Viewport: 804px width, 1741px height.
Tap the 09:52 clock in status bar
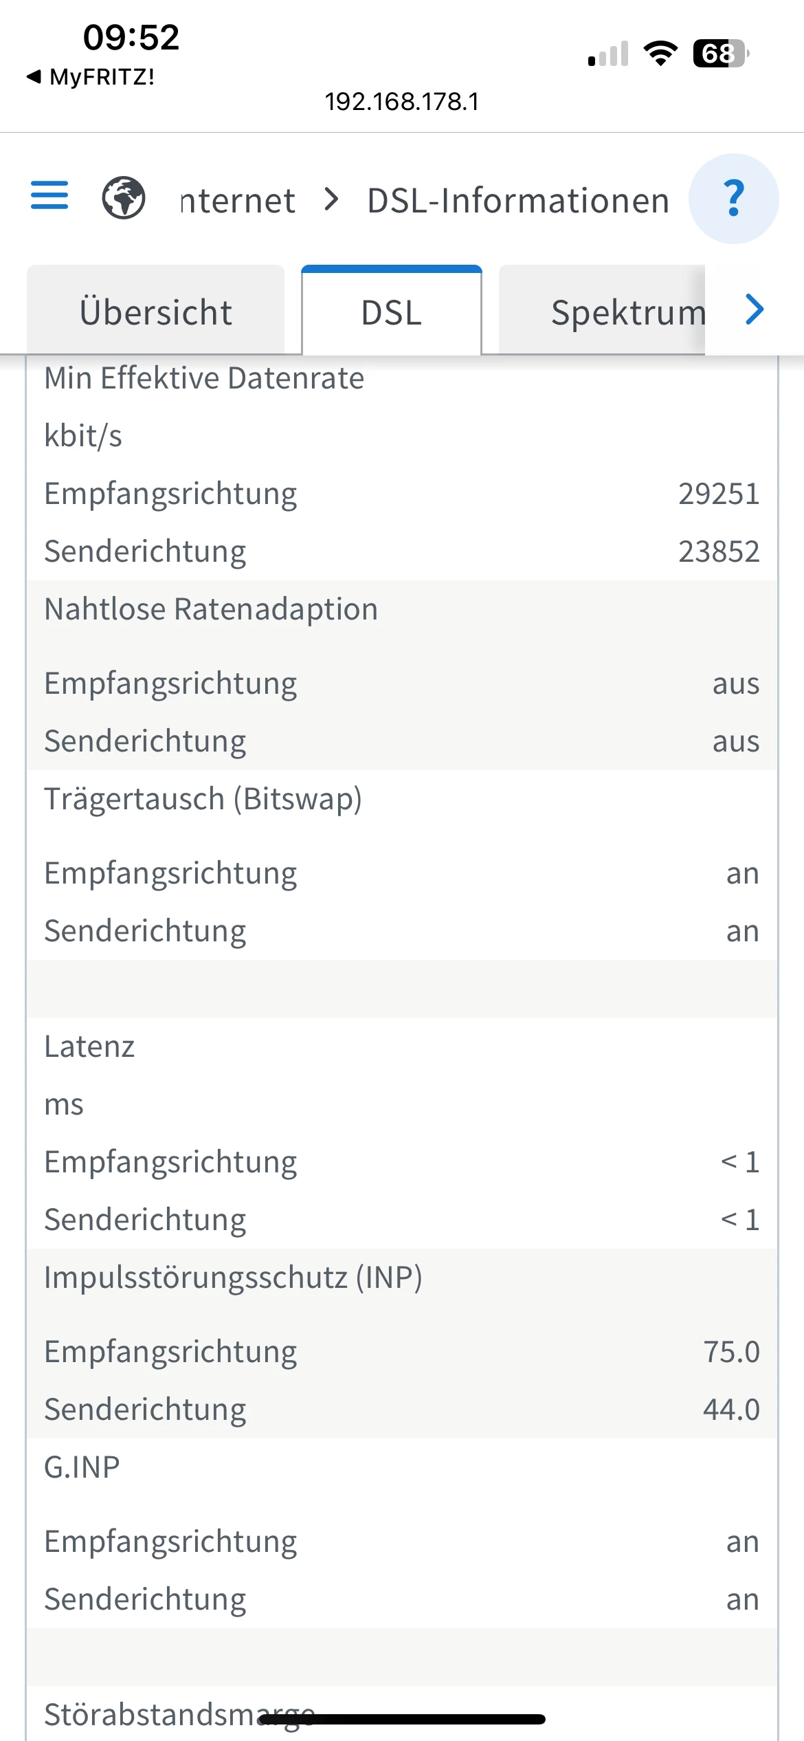tap(131, 37)
